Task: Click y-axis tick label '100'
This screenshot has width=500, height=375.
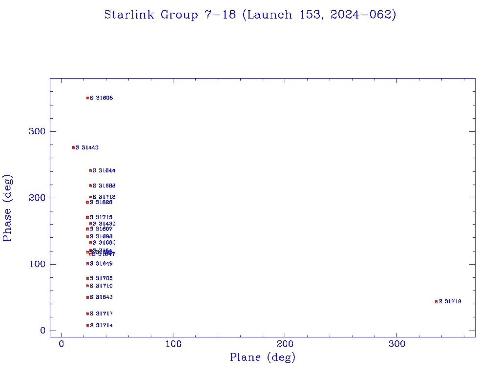Action: [x=38, y=264]
